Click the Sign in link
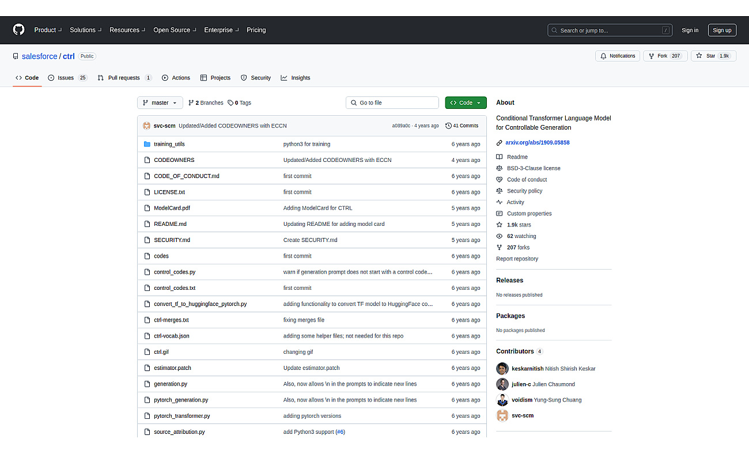 [690, 31]
